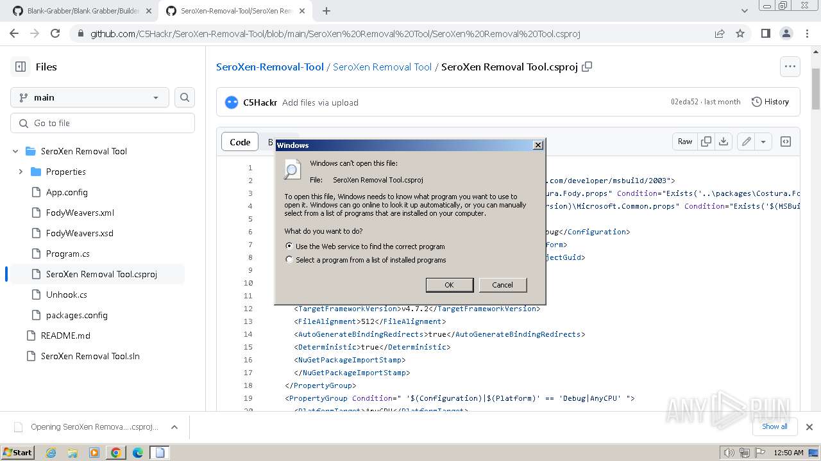Open Windows Explorer folder in taskbar
Screen dimensions: 821x461
coord(72,453)
